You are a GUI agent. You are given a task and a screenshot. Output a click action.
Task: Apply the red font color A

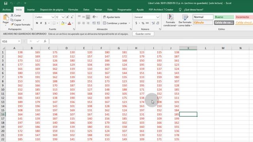pyautogui.click(x=70, y=23)
